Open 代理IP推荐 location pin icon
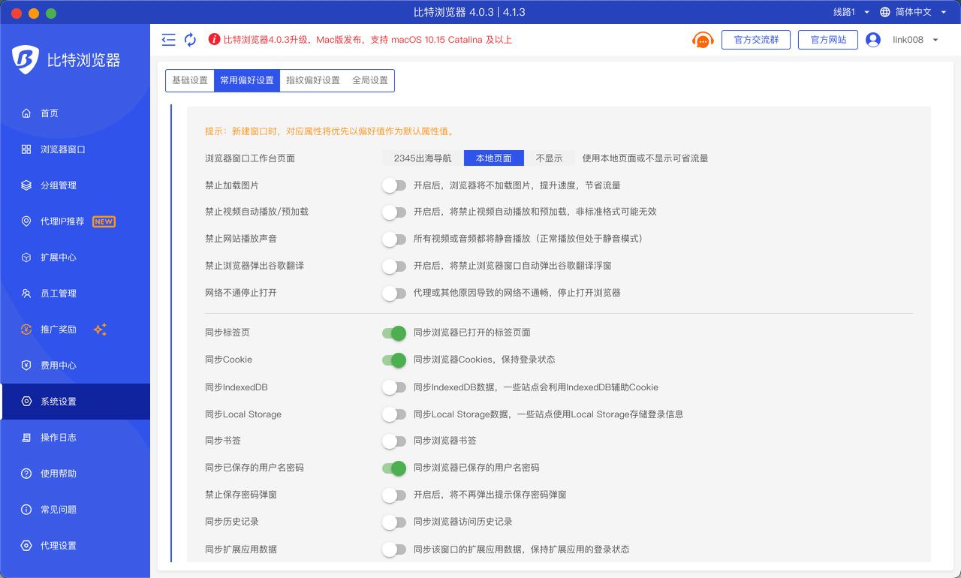 pyautogui.click(x=26, y=221)
